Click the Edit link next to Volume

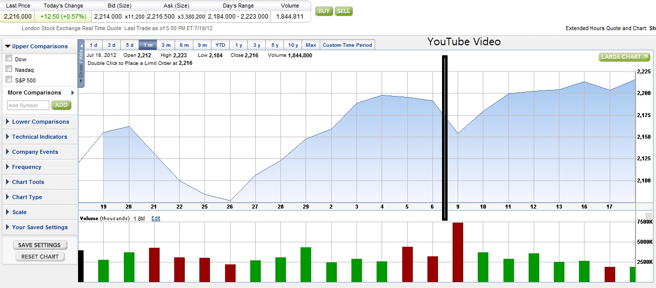click(x=156, y=219)
